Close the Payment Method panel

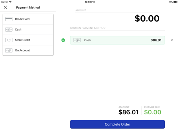click(5, 7)
